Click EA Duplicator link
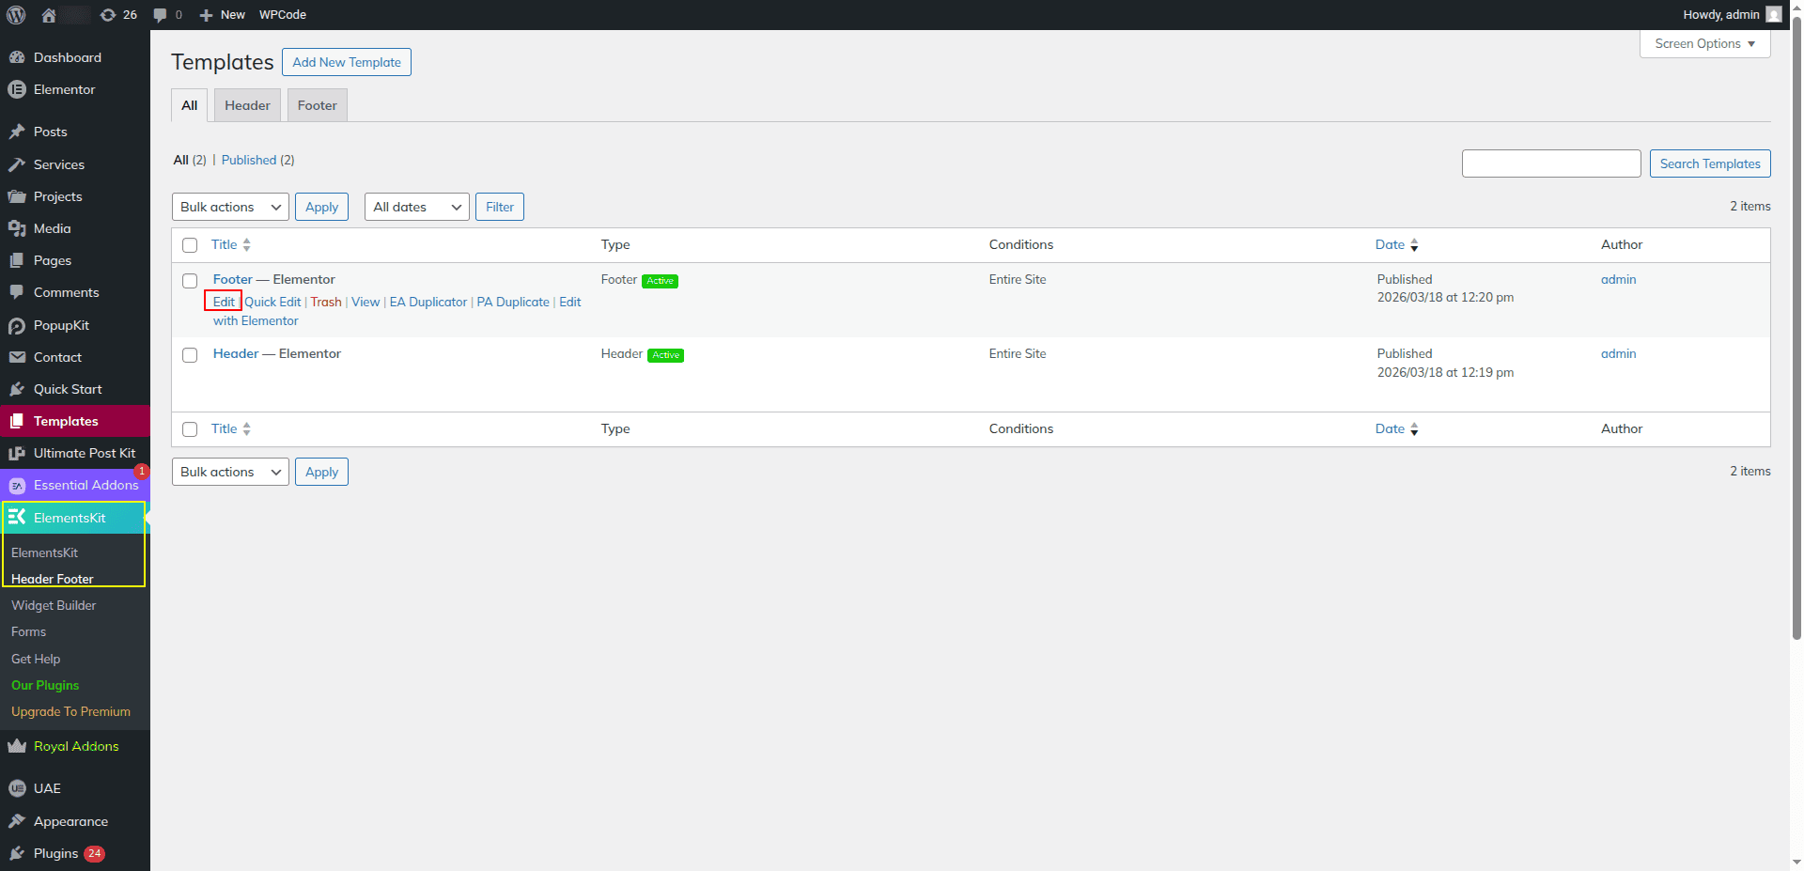 (428, 302)
